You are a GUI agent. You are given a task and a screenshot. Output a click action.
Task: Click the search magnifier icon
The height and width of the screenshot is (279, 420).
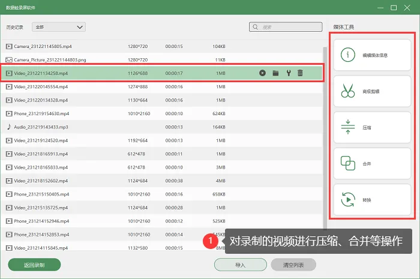tap(255, 27)
